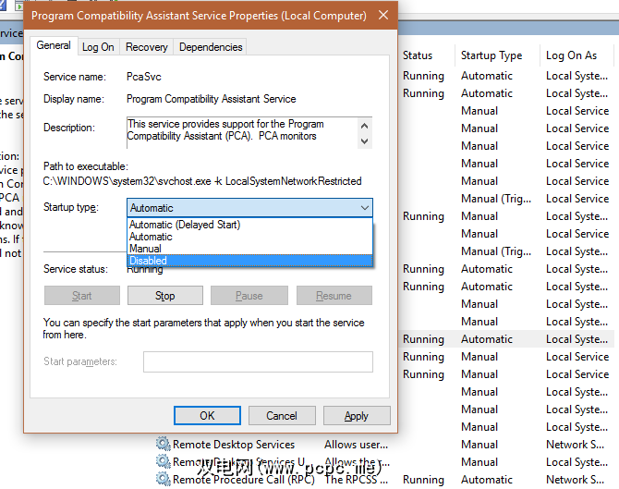Choose Automatic (Delayed Start) option
Screen dimensions: 619x489
(249, 225)
